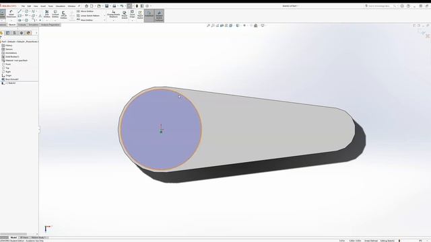The width and height of the screenshot is (431, 242).
Task: Open dropdown arrow beside Save icon
Action: point(110,6)
